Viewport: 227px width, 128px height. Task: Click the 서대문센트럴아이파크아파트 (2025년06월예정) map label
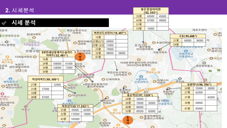click(139, 64)
